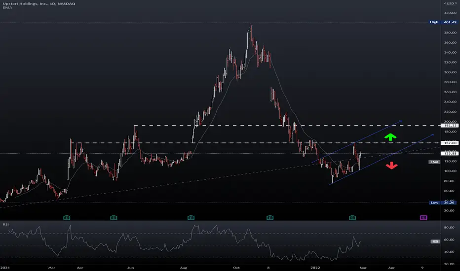Click the 401.49 high price value
The height and width of the screenshot is (271, 460).
(450, 22)
